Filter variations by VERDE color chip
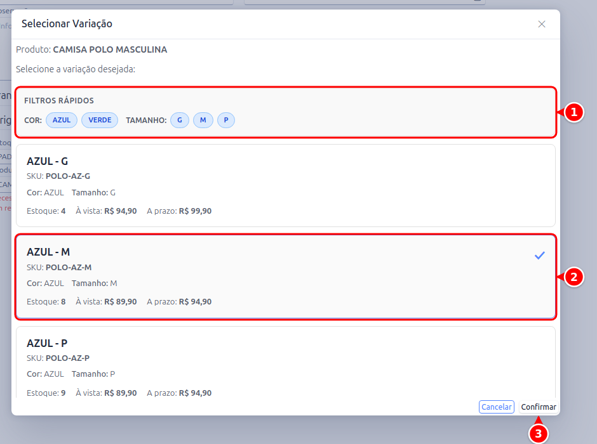The width and height of the screenshot is (597, 444). 100,120
